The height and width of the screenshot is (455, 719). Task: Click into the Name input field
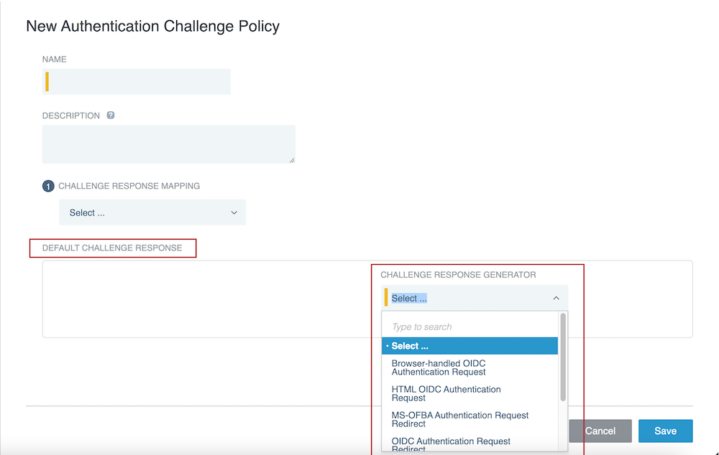tap(136, 81)
